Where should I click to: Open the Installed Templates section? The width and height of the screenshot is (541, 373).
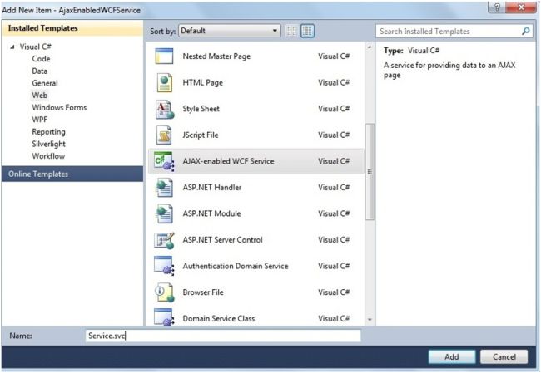72,28
